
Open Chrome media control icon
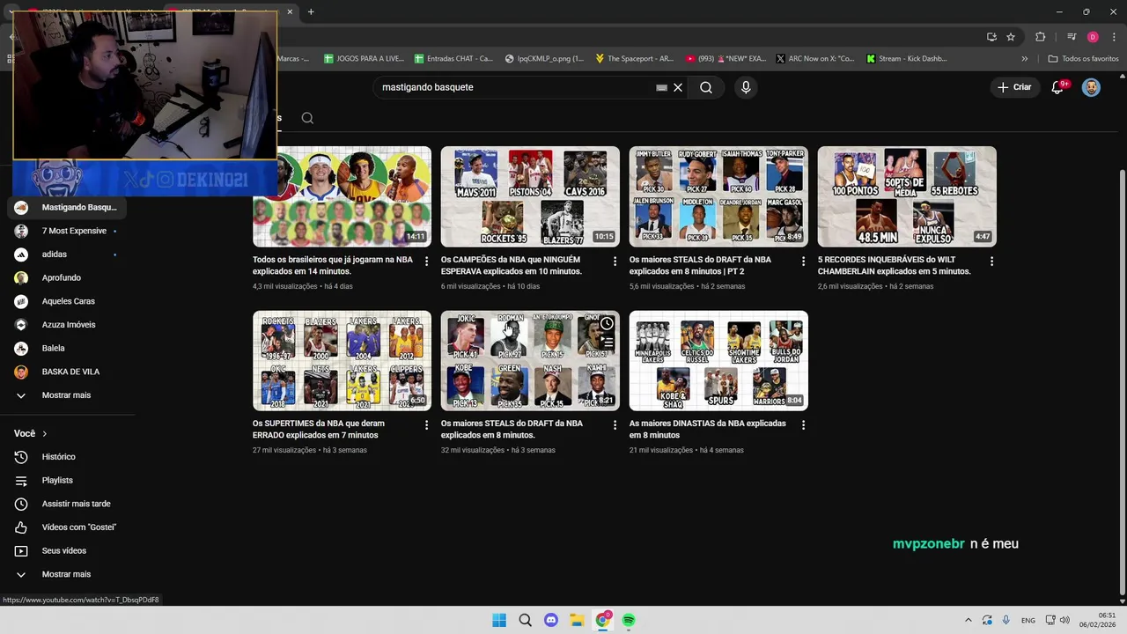[x=1071, y=37]
